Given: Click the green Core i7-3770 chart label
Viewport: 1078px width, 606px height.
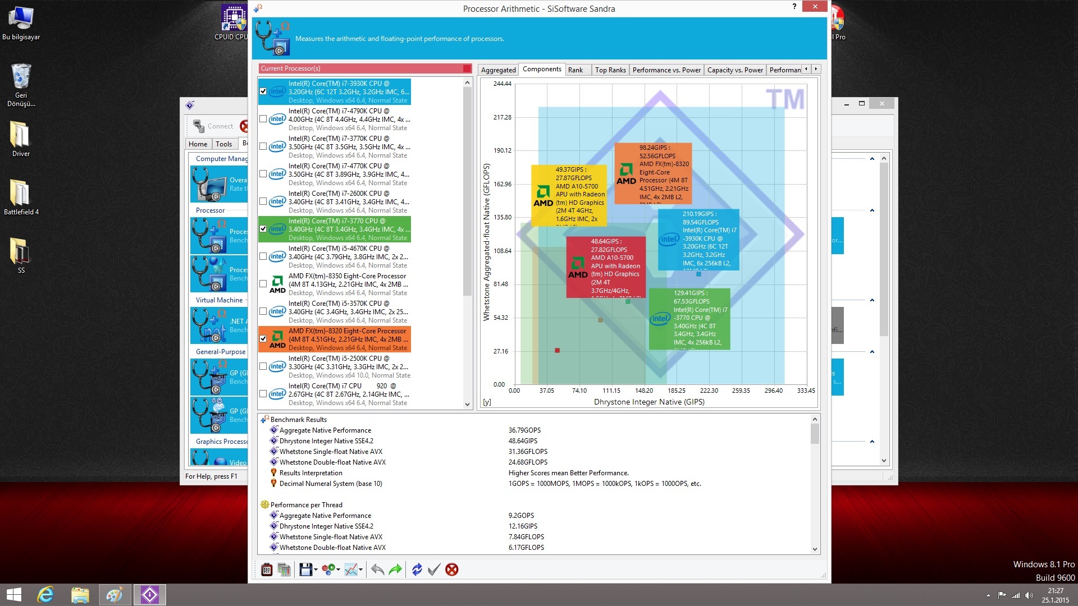Looking at the screenshot, I should coord(689,319).
